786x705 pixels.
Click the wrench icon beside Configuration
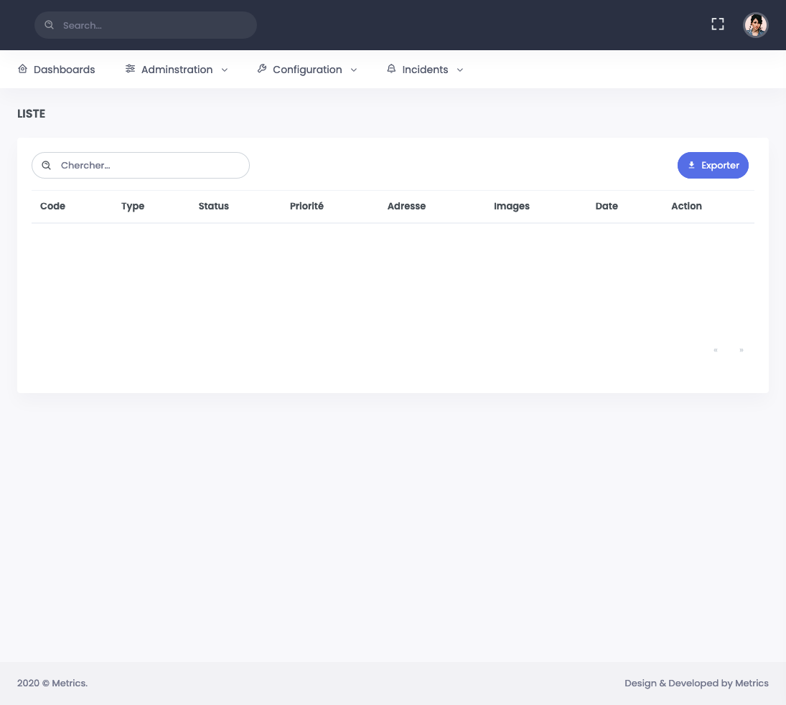click(262, 68)
